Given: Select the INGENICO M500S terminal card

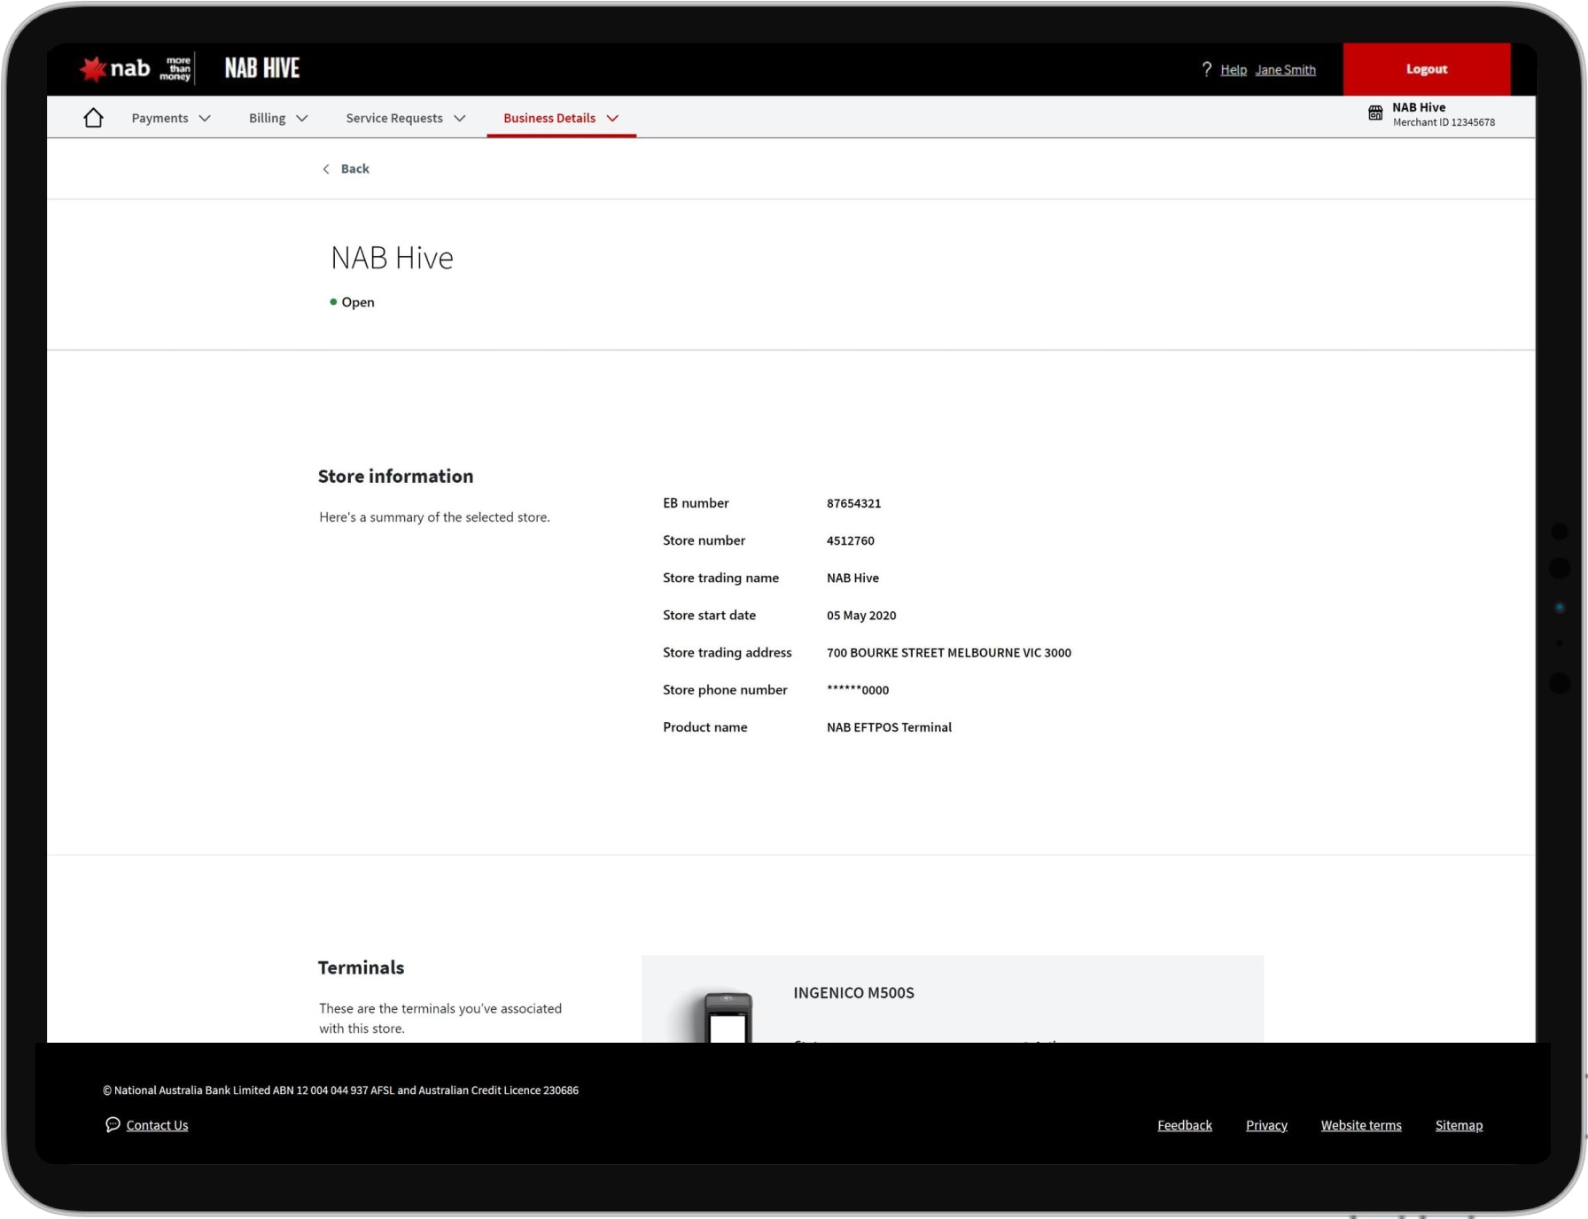Looking at the screenshot, I should 952,998.
